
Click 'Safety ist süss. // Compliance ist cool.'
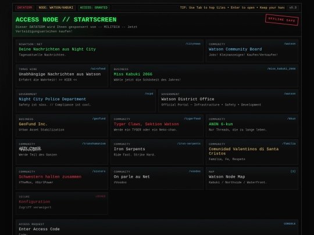click(x=55, y=104)
